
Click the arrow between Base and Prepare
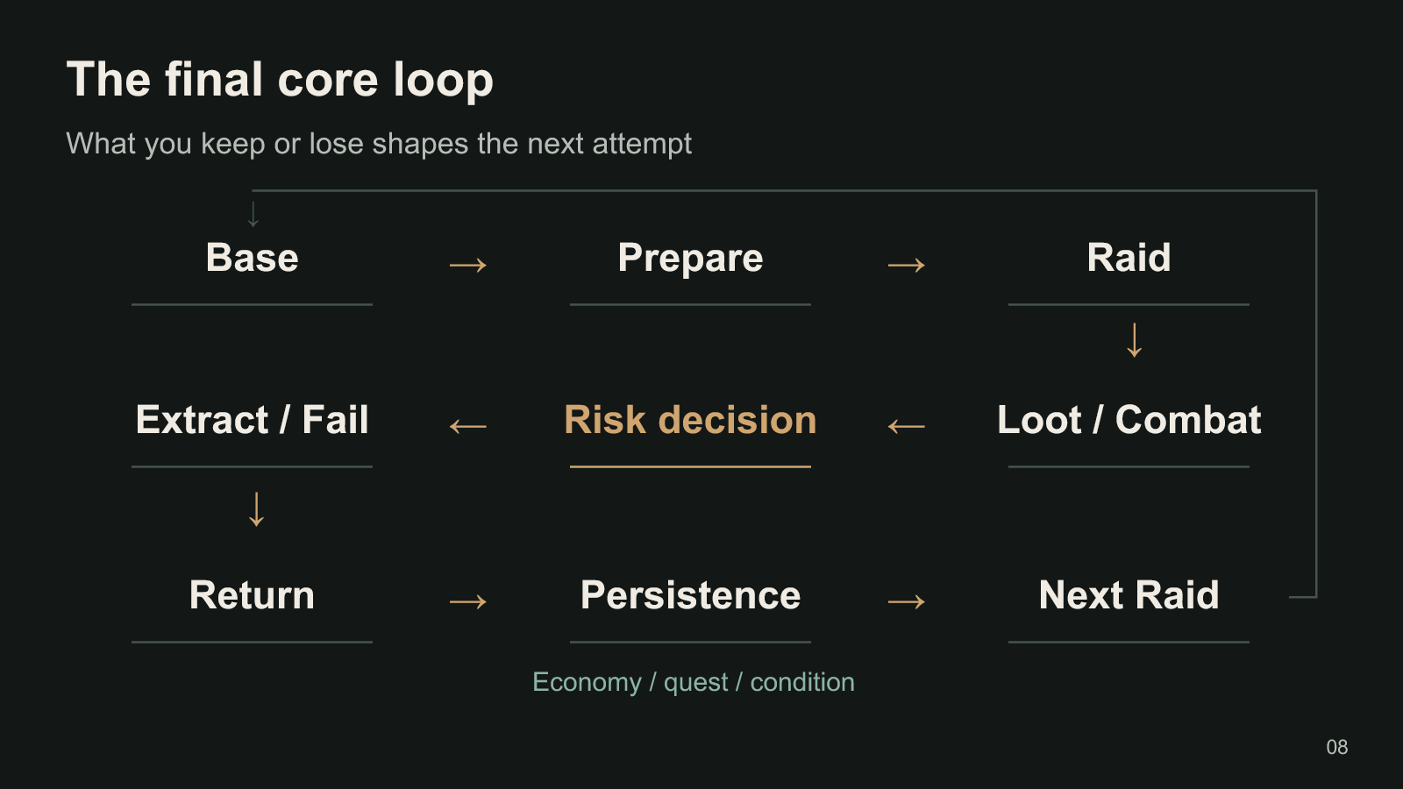pos(468,265)
